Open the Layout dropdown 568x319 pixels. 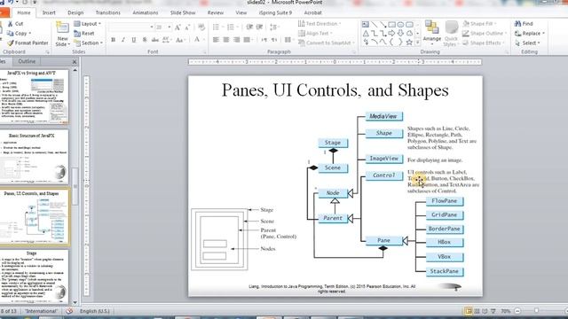point(87,24)
